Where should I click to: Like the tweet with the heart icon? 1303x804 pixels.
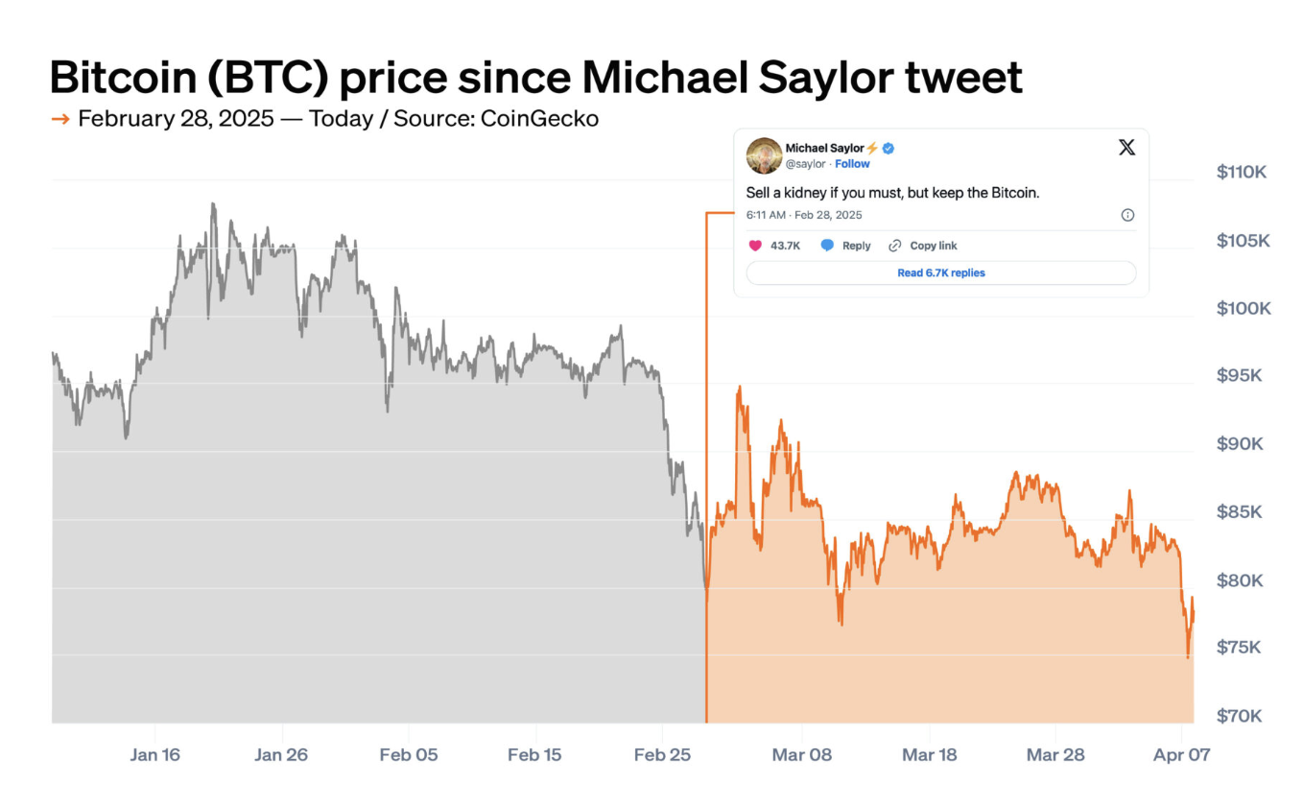[755, 246]
